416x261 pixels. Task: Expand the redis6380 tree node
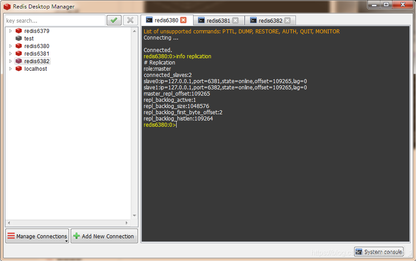pos(10,46)
